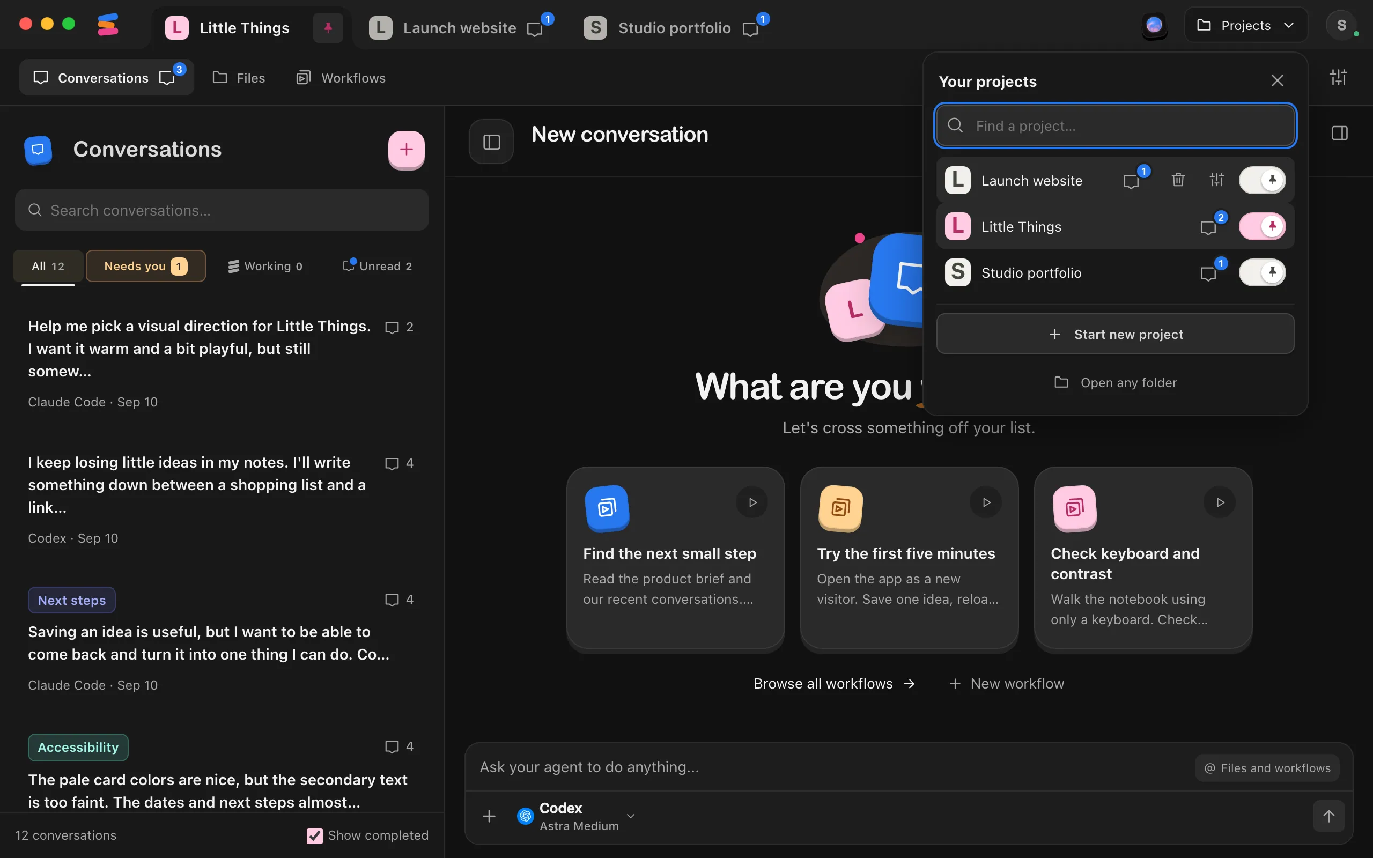Click the pin icon on Little Things tab
The width and height of the screenshot is (1373, 858).
tap(328, 27)
